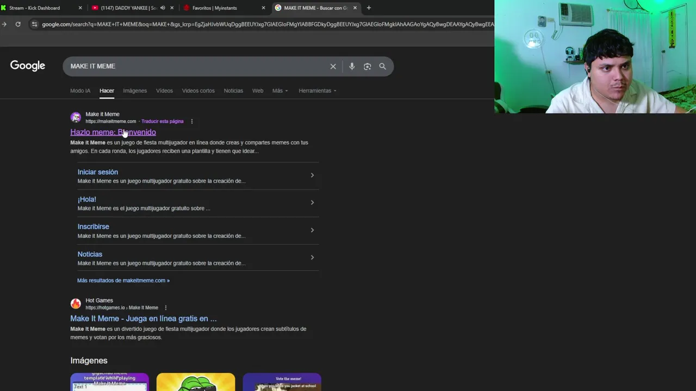
Task: Open the Inscribirse sitelink
Action: coord(94,226)
